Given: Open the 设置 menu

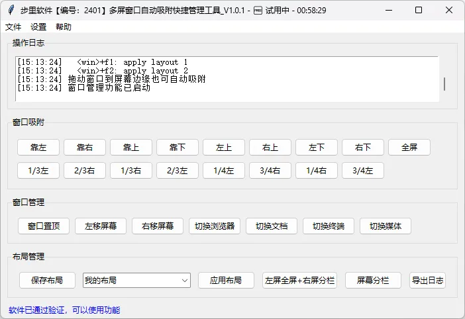Looking at the screenshot, I should (x=38, y=27).
